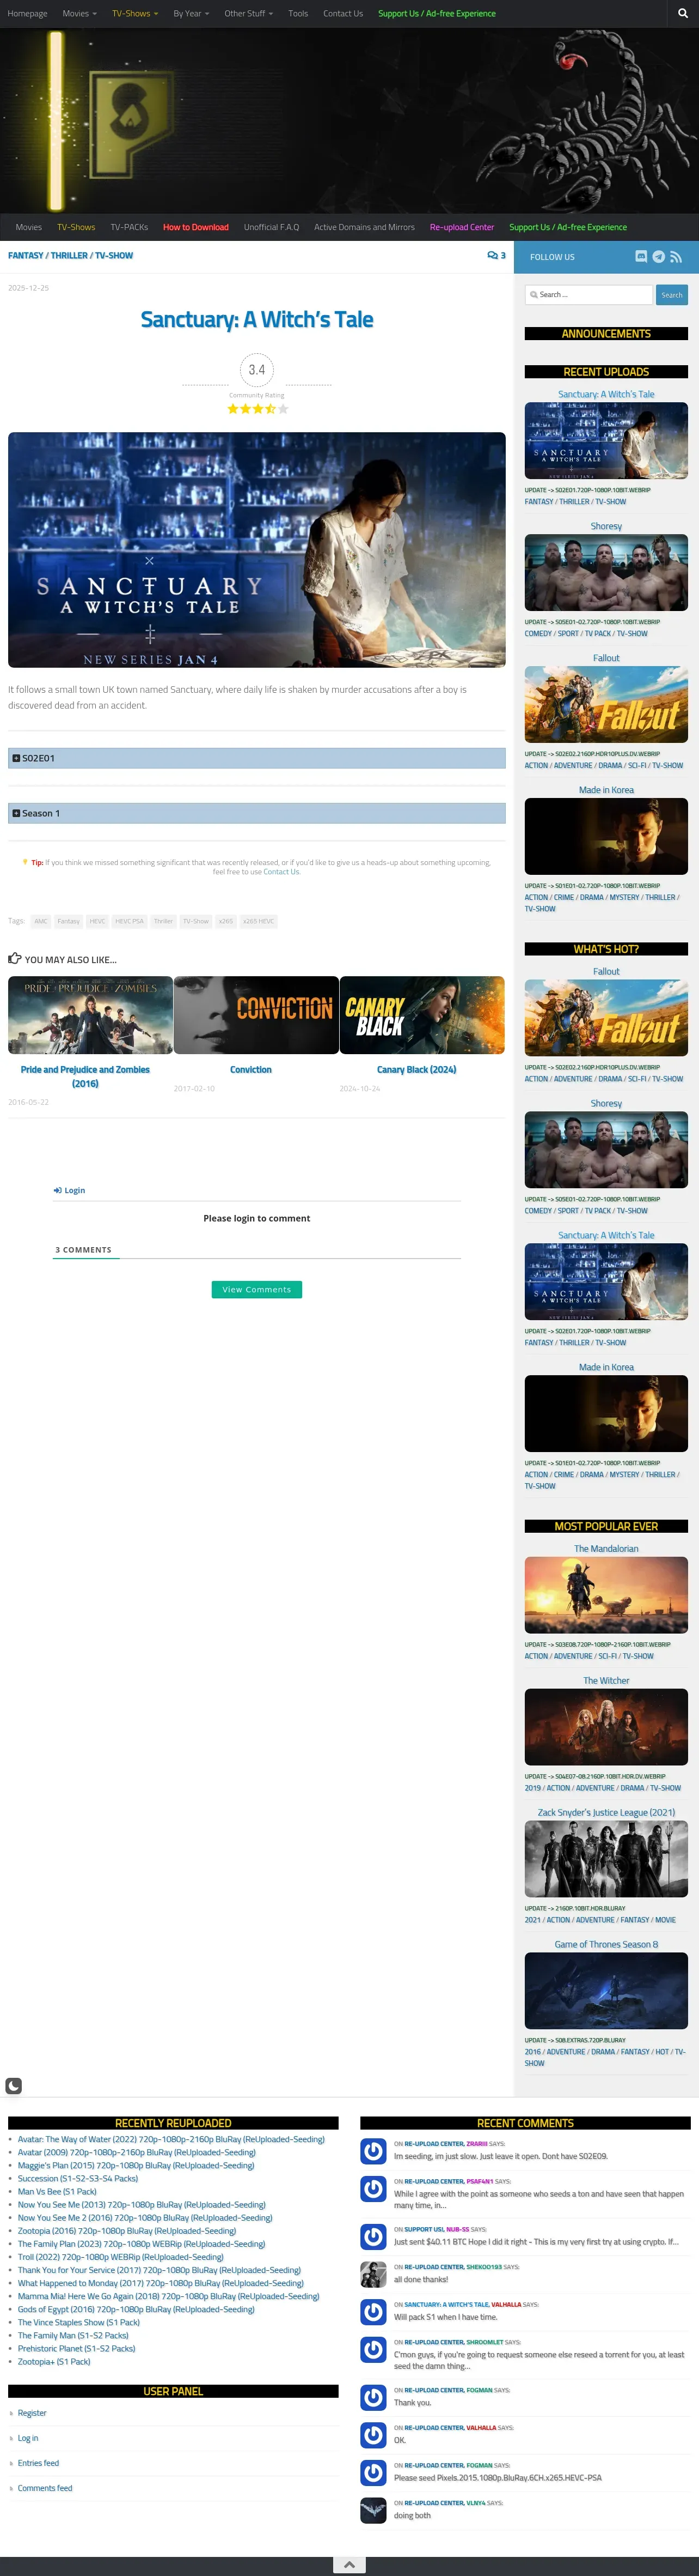Screen dimensions: 699x2576
Task: Open the main Sanctuary poster image
Action: tap(256, 550)
